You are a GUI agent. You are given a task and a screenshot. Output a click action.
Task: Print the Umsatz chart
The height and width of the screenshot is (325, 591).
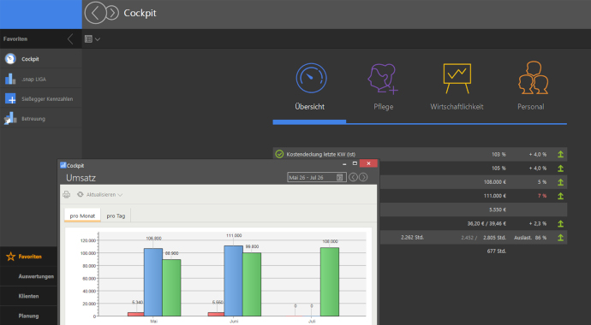click(66, 194)
